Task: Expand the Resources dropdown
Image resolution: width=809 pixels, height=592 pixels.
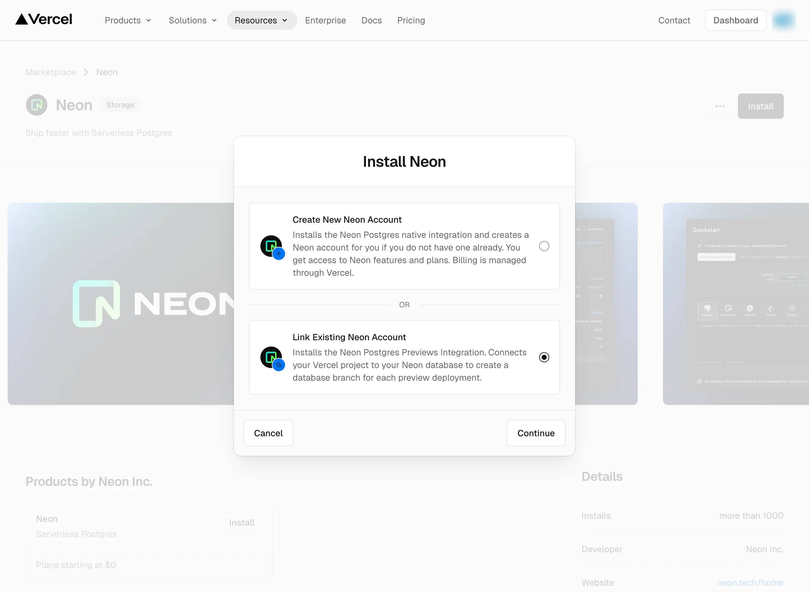Action: 262,21
